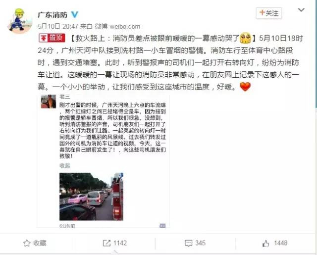The width and height of the screenshot is (317, 255).
Task: Click the crying emoji in post text
Action: coord(245,38)
